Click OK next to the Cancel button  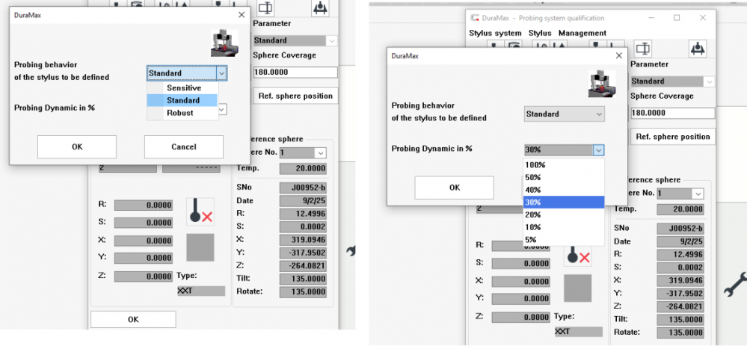[x=77, y=147]
